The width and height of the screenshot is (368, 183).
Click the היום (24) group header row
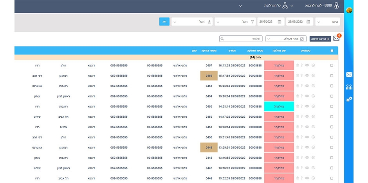[176, 57]
